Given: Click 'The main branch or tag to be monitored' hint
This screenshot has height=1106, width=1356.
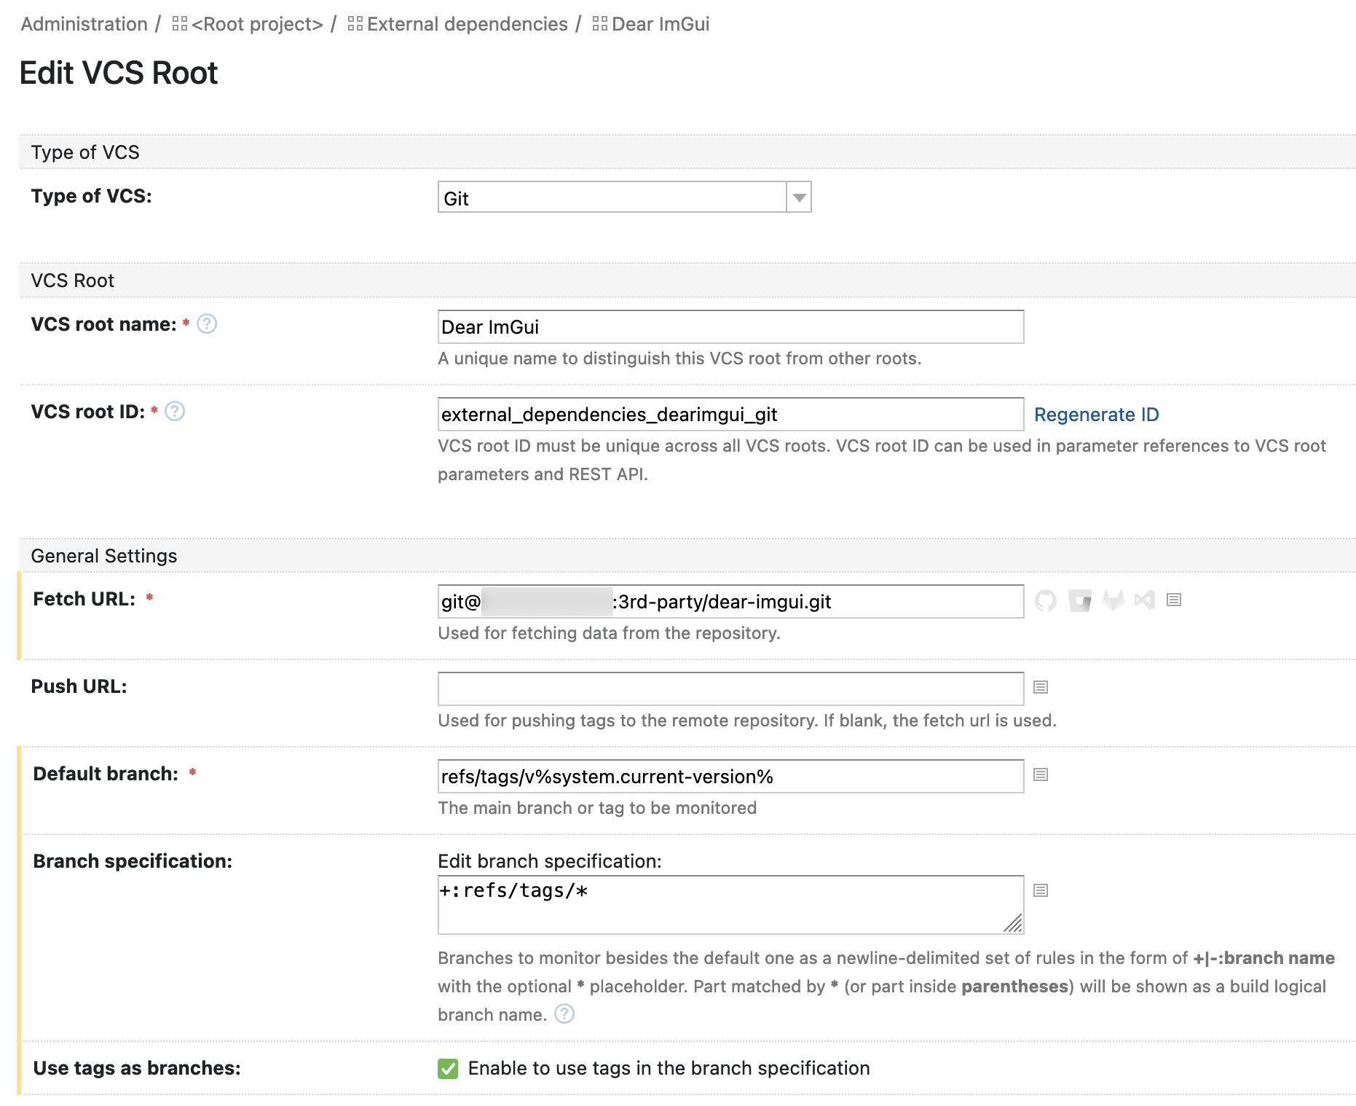Looking at the screenshot, I should click(x=597, y=808).
